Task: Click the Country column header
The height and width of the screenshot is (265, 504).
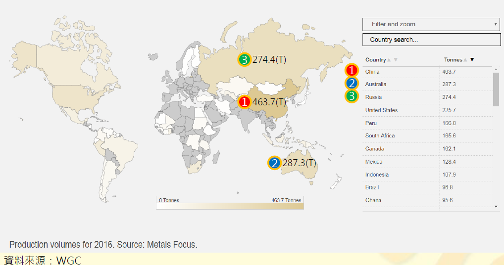Action: point(375,60)
